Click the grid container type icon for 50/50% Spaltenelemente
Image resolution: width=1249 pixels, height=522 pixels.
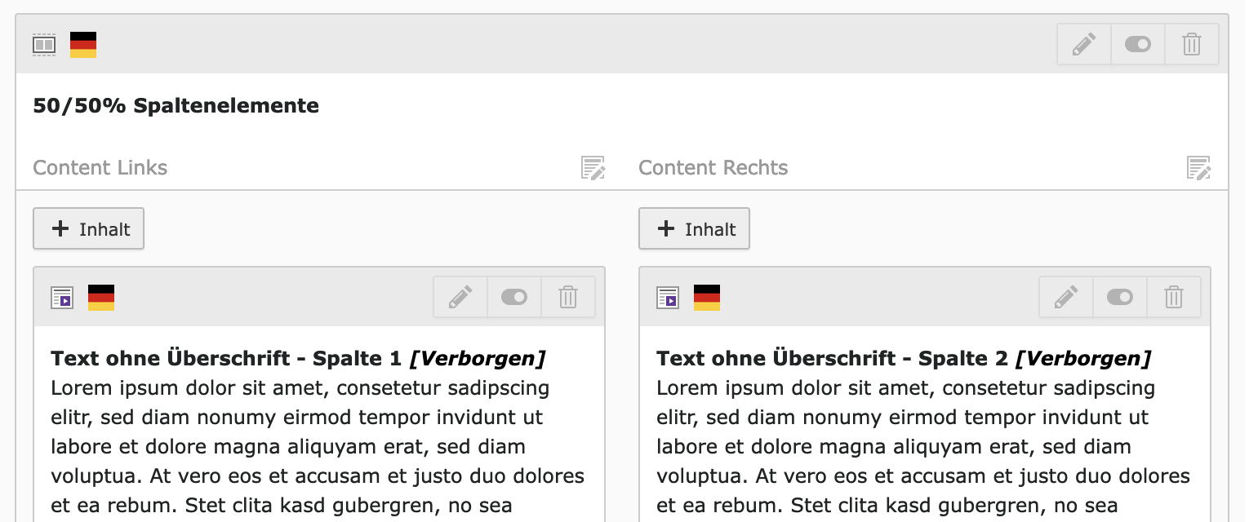(44, 44)
